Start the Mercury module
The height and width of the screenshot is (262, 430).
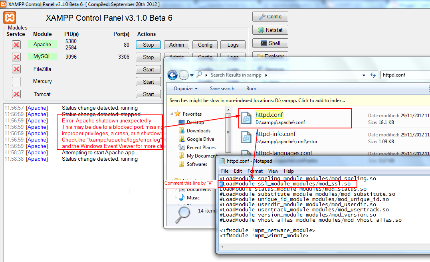coord(149,82)
